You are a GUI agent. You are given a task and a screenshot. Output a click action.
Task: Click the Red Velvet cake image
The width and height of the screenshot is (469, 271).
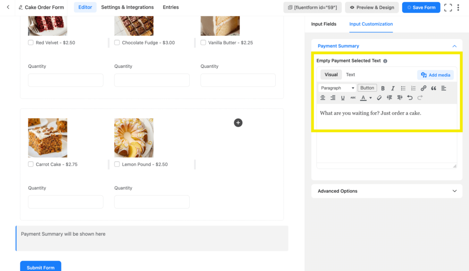coord(48,26)
